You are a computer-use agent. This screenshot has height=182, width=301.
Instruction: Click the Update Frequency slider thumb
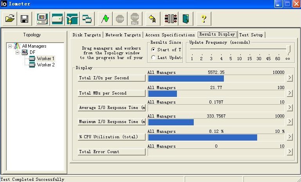click(x=288, y=50)
